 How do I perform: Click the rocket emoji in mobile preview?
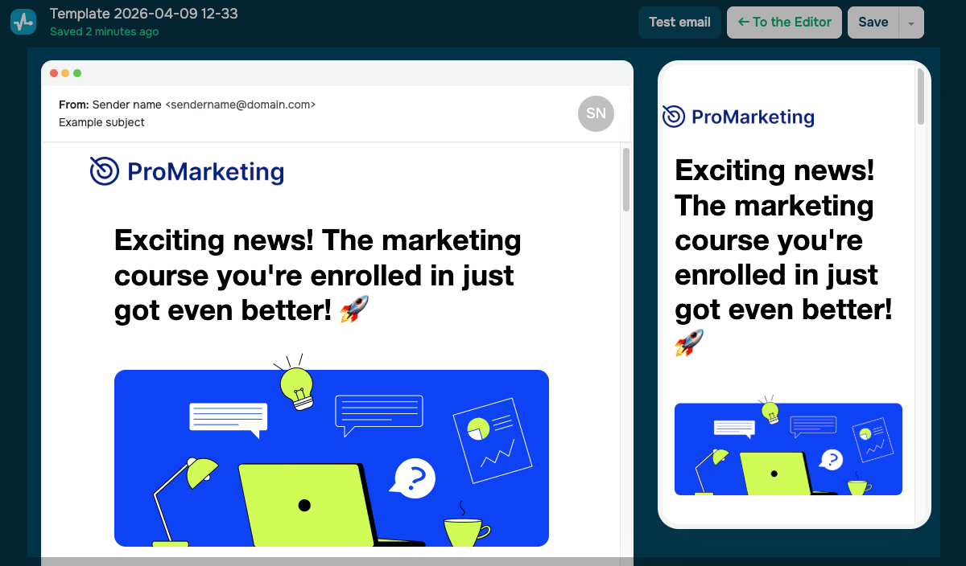[689, 343]
